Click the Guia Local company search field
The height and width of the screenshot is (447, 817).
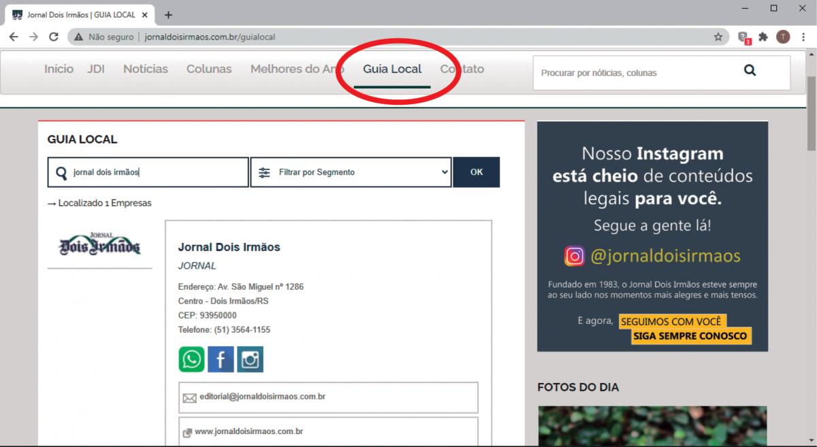click(148, 172)
